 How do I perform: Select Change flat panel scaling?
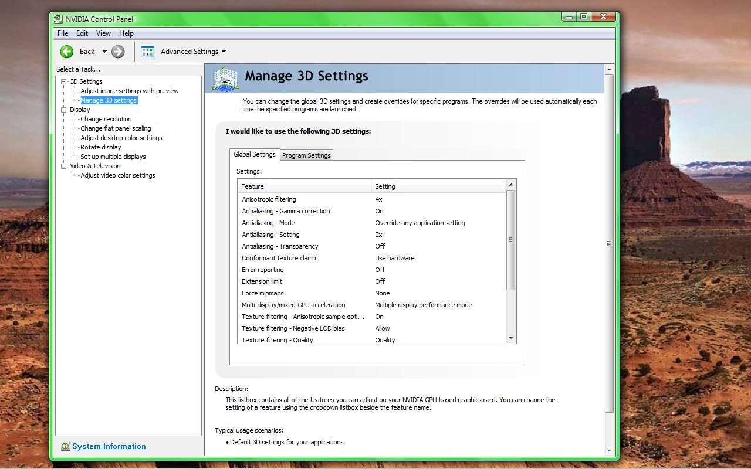[x=116, y=128]
